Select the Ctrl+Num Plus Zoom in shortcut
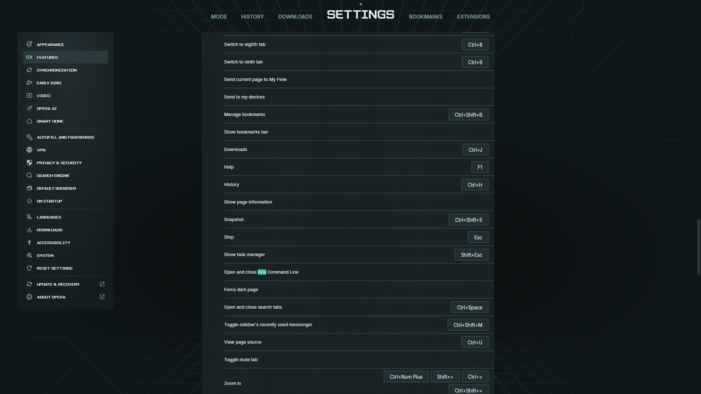The height and width of the screenshot is (394, 701). coord(406,377)
